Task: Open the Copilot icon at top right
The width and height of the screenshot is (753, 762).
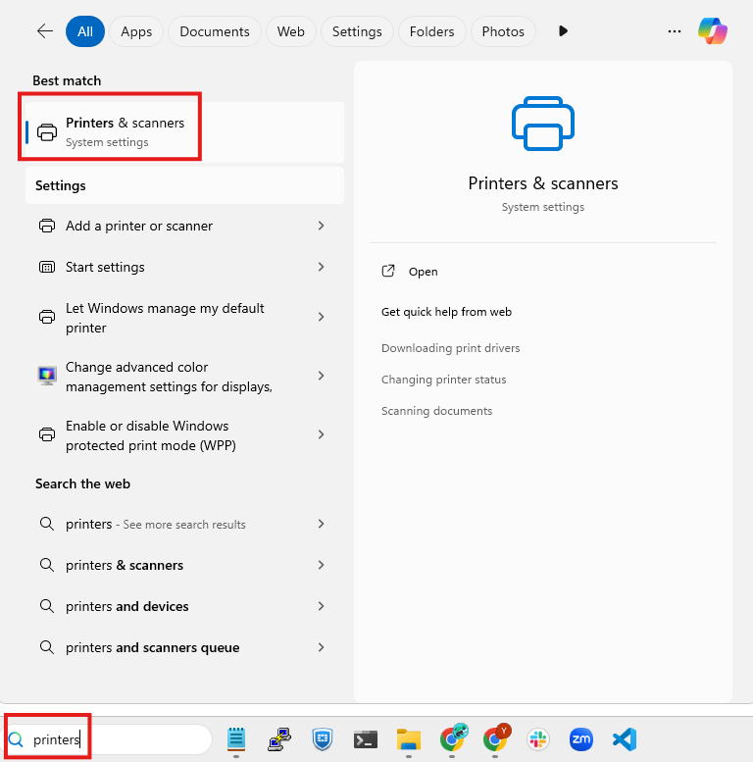Action: (713, 31)
